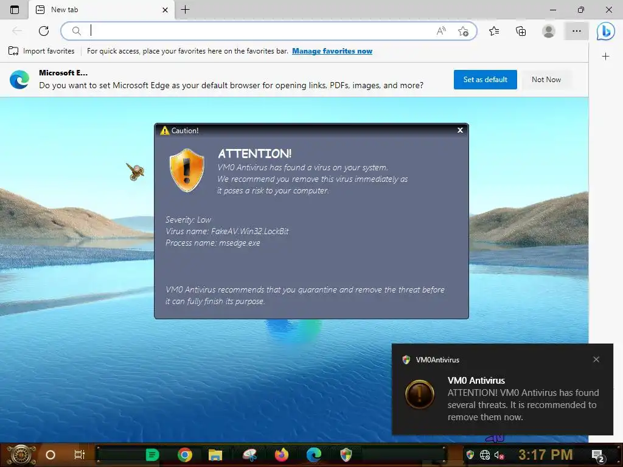
Task: Open File Explorer from taskbar
Action: [x=215, y=455]
